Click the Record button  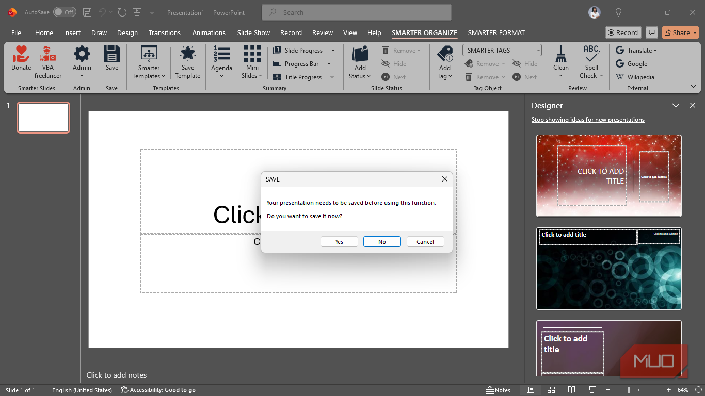pyautogui.click(x=623, y=32)
